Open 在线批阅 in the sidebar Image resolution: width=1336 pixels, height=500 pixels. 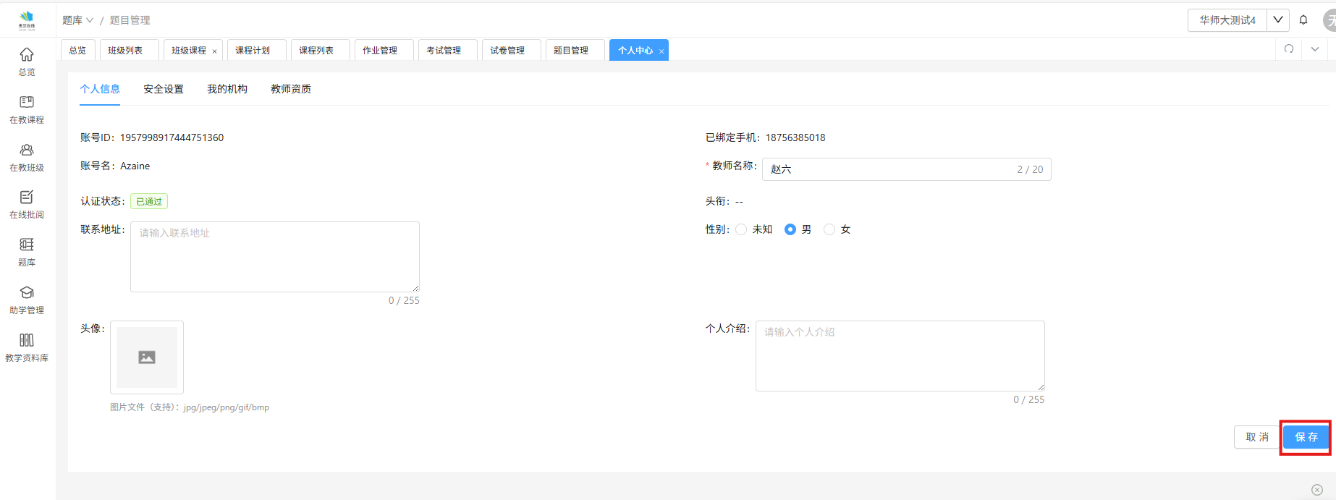click(x=27, y=204)
